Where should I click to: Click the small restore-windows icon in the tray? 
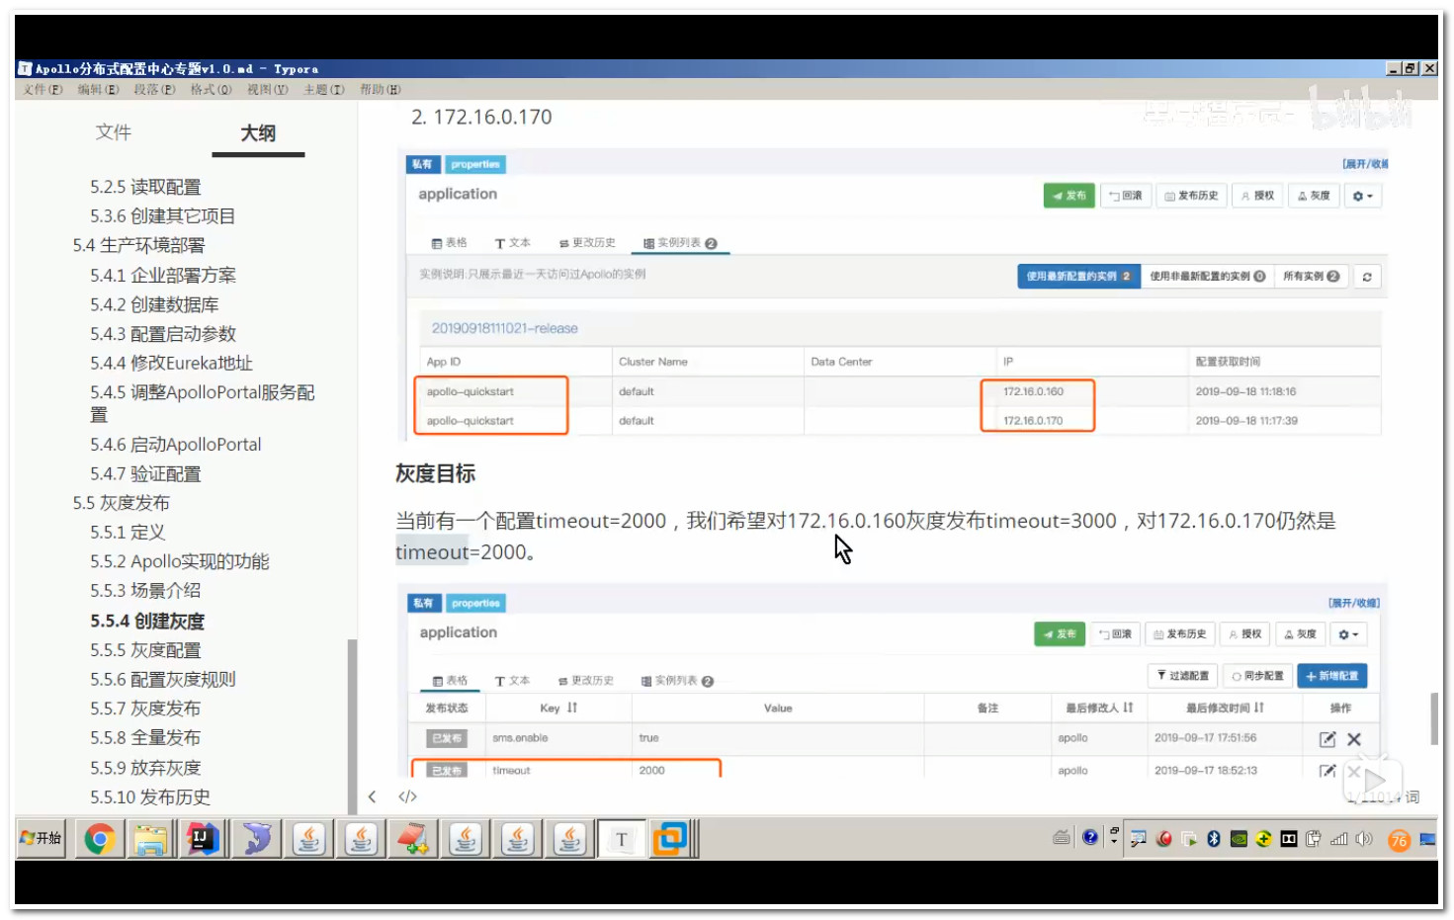tap(1114, 831)
